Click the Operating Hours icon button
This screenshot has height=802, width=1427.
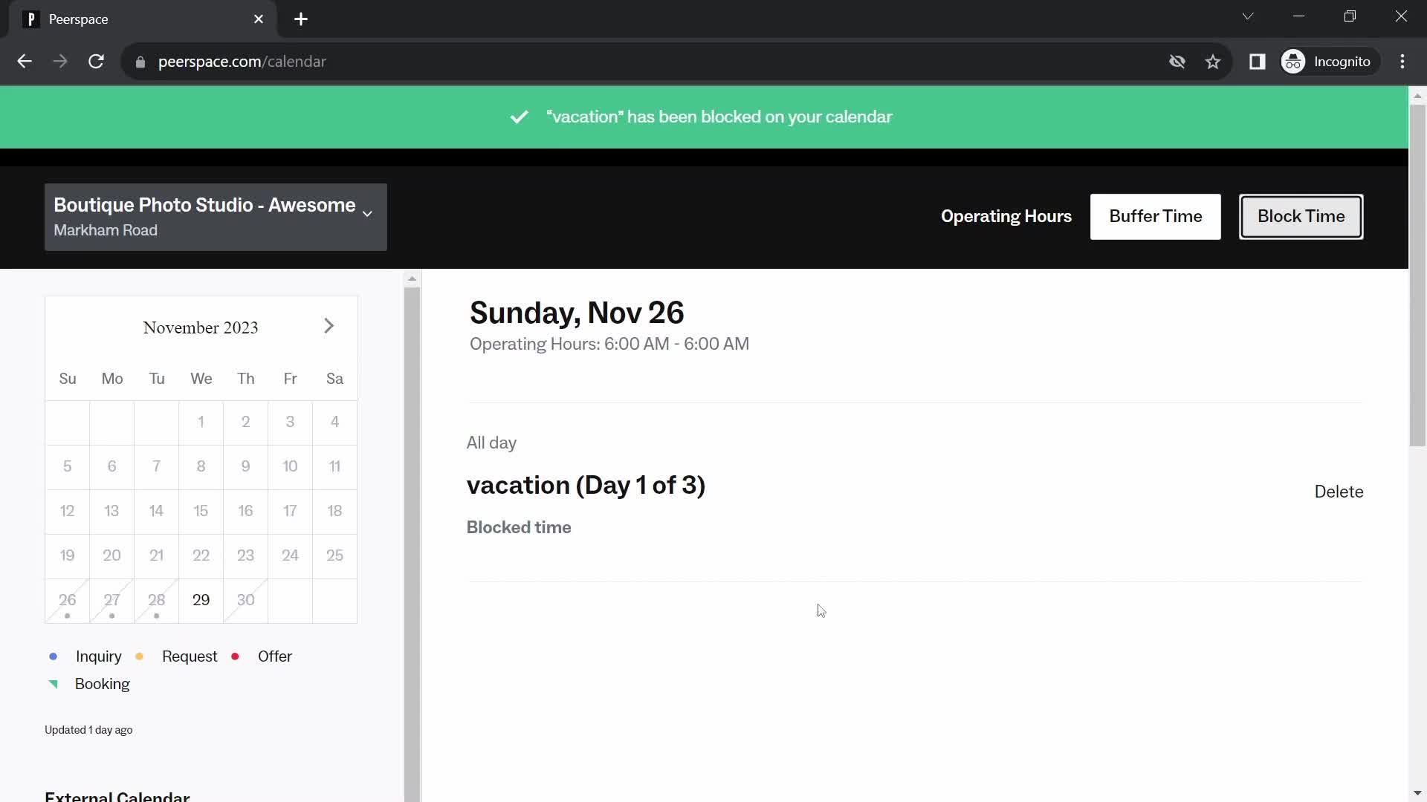(x=1006, y=216)
